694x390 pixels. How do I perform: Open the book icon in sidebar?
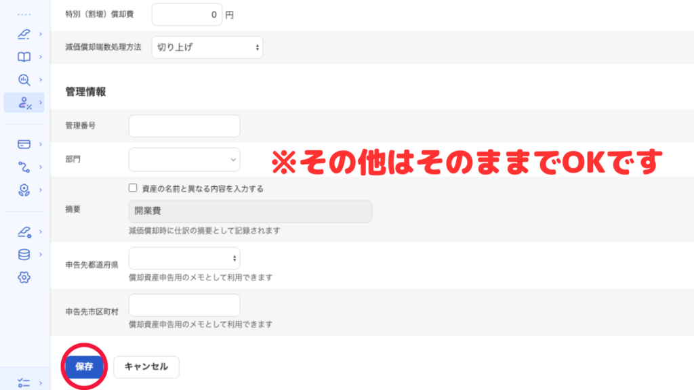[x=24, y=57]
